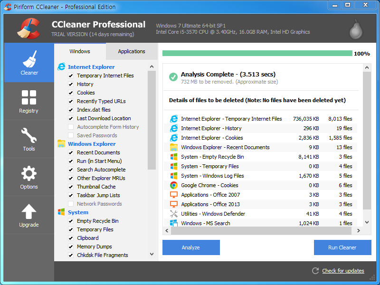380x285 pixels.
Task: Open the Registry section
Action: [x=29, y=101]
